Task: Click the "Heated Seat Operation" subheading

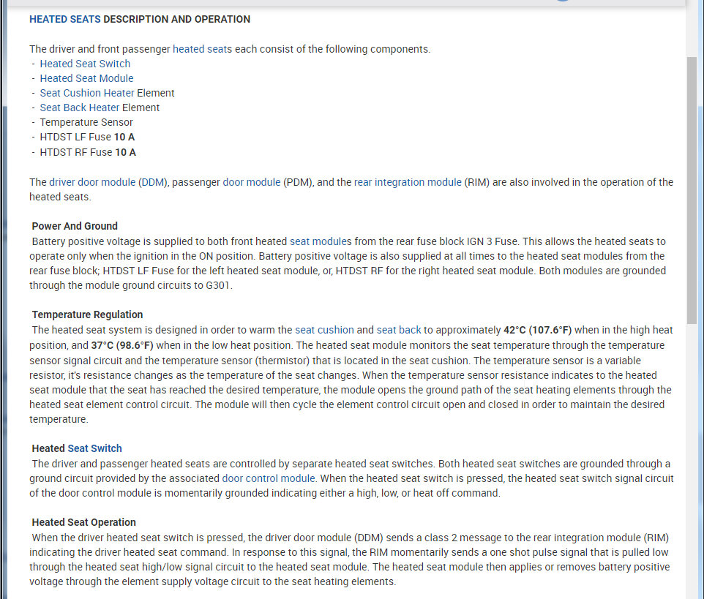Action: pyautogui.click(x=83, y=522)
